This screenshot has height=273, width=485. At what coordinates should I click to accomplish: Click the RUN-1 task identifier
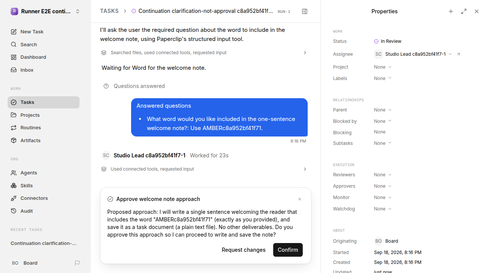[284, 12]
